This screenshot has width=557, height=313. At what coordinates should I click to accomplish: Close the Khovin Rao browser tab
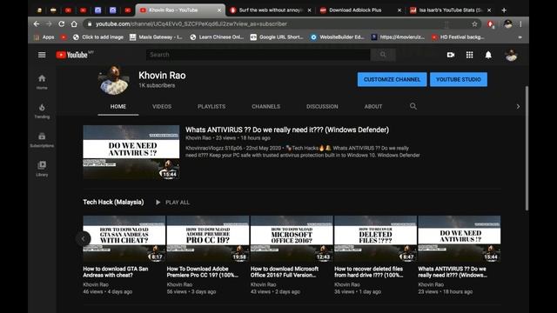219,10
